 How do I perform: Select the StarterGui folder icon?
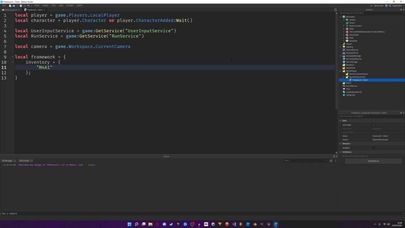point(344,65)
